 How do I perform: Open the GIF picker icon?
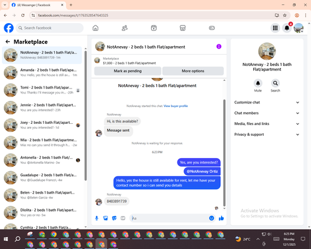[x=123, y=218]
